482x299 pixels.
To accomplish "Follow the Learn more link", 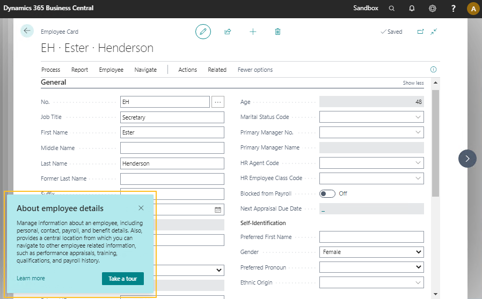I will point(31,279).
